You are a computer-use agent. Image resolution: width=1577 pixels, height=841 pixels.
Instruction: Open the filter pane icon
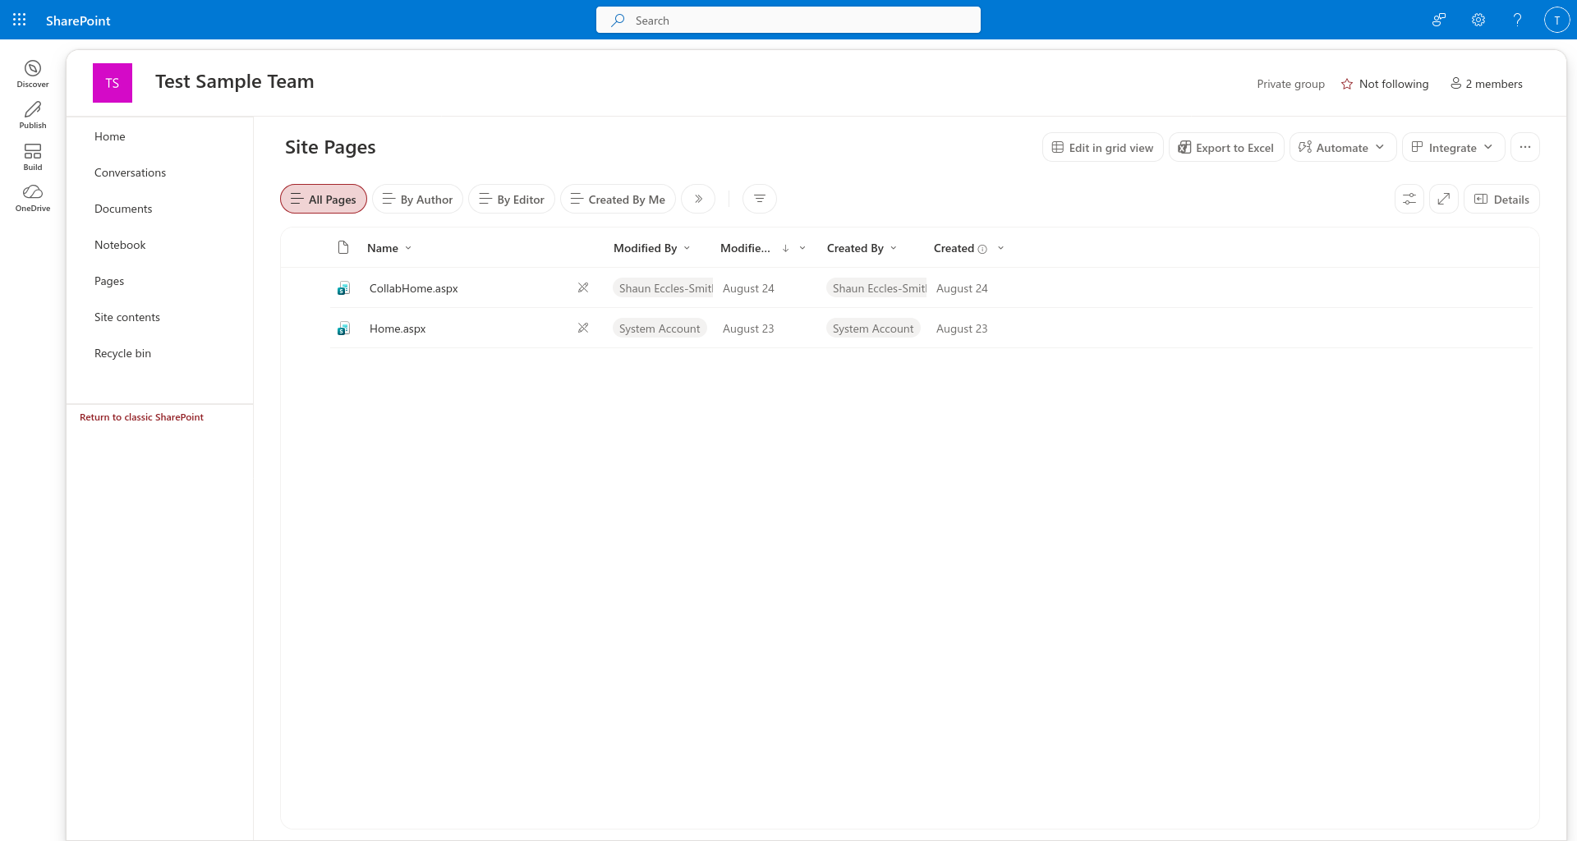(760, 199)
